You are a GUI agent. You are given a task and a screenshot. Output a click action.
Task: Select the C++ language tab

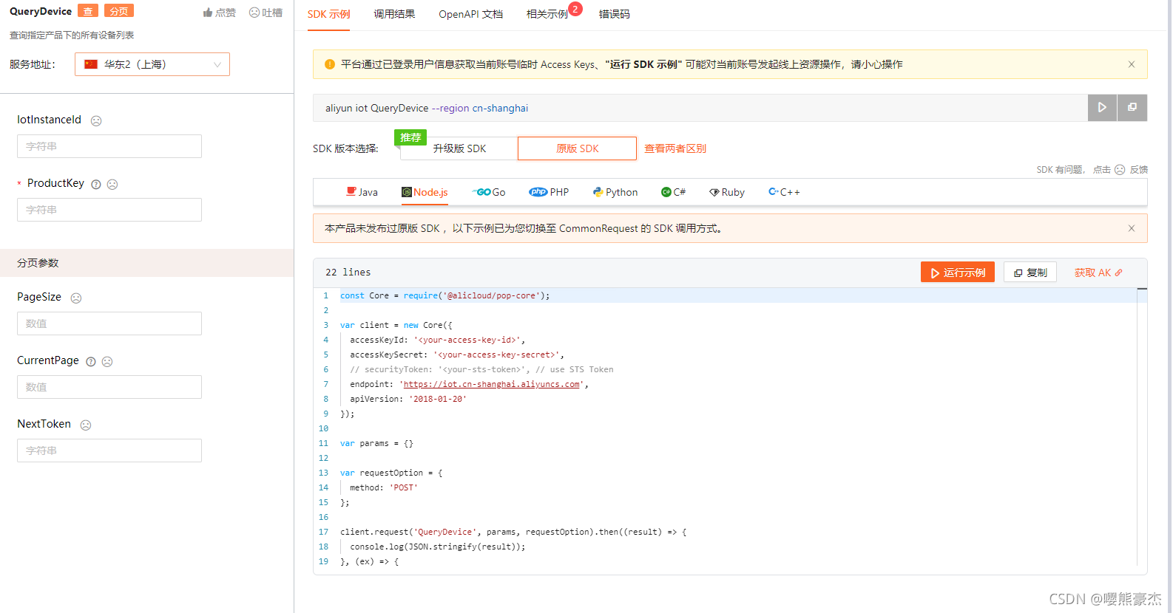784,192
